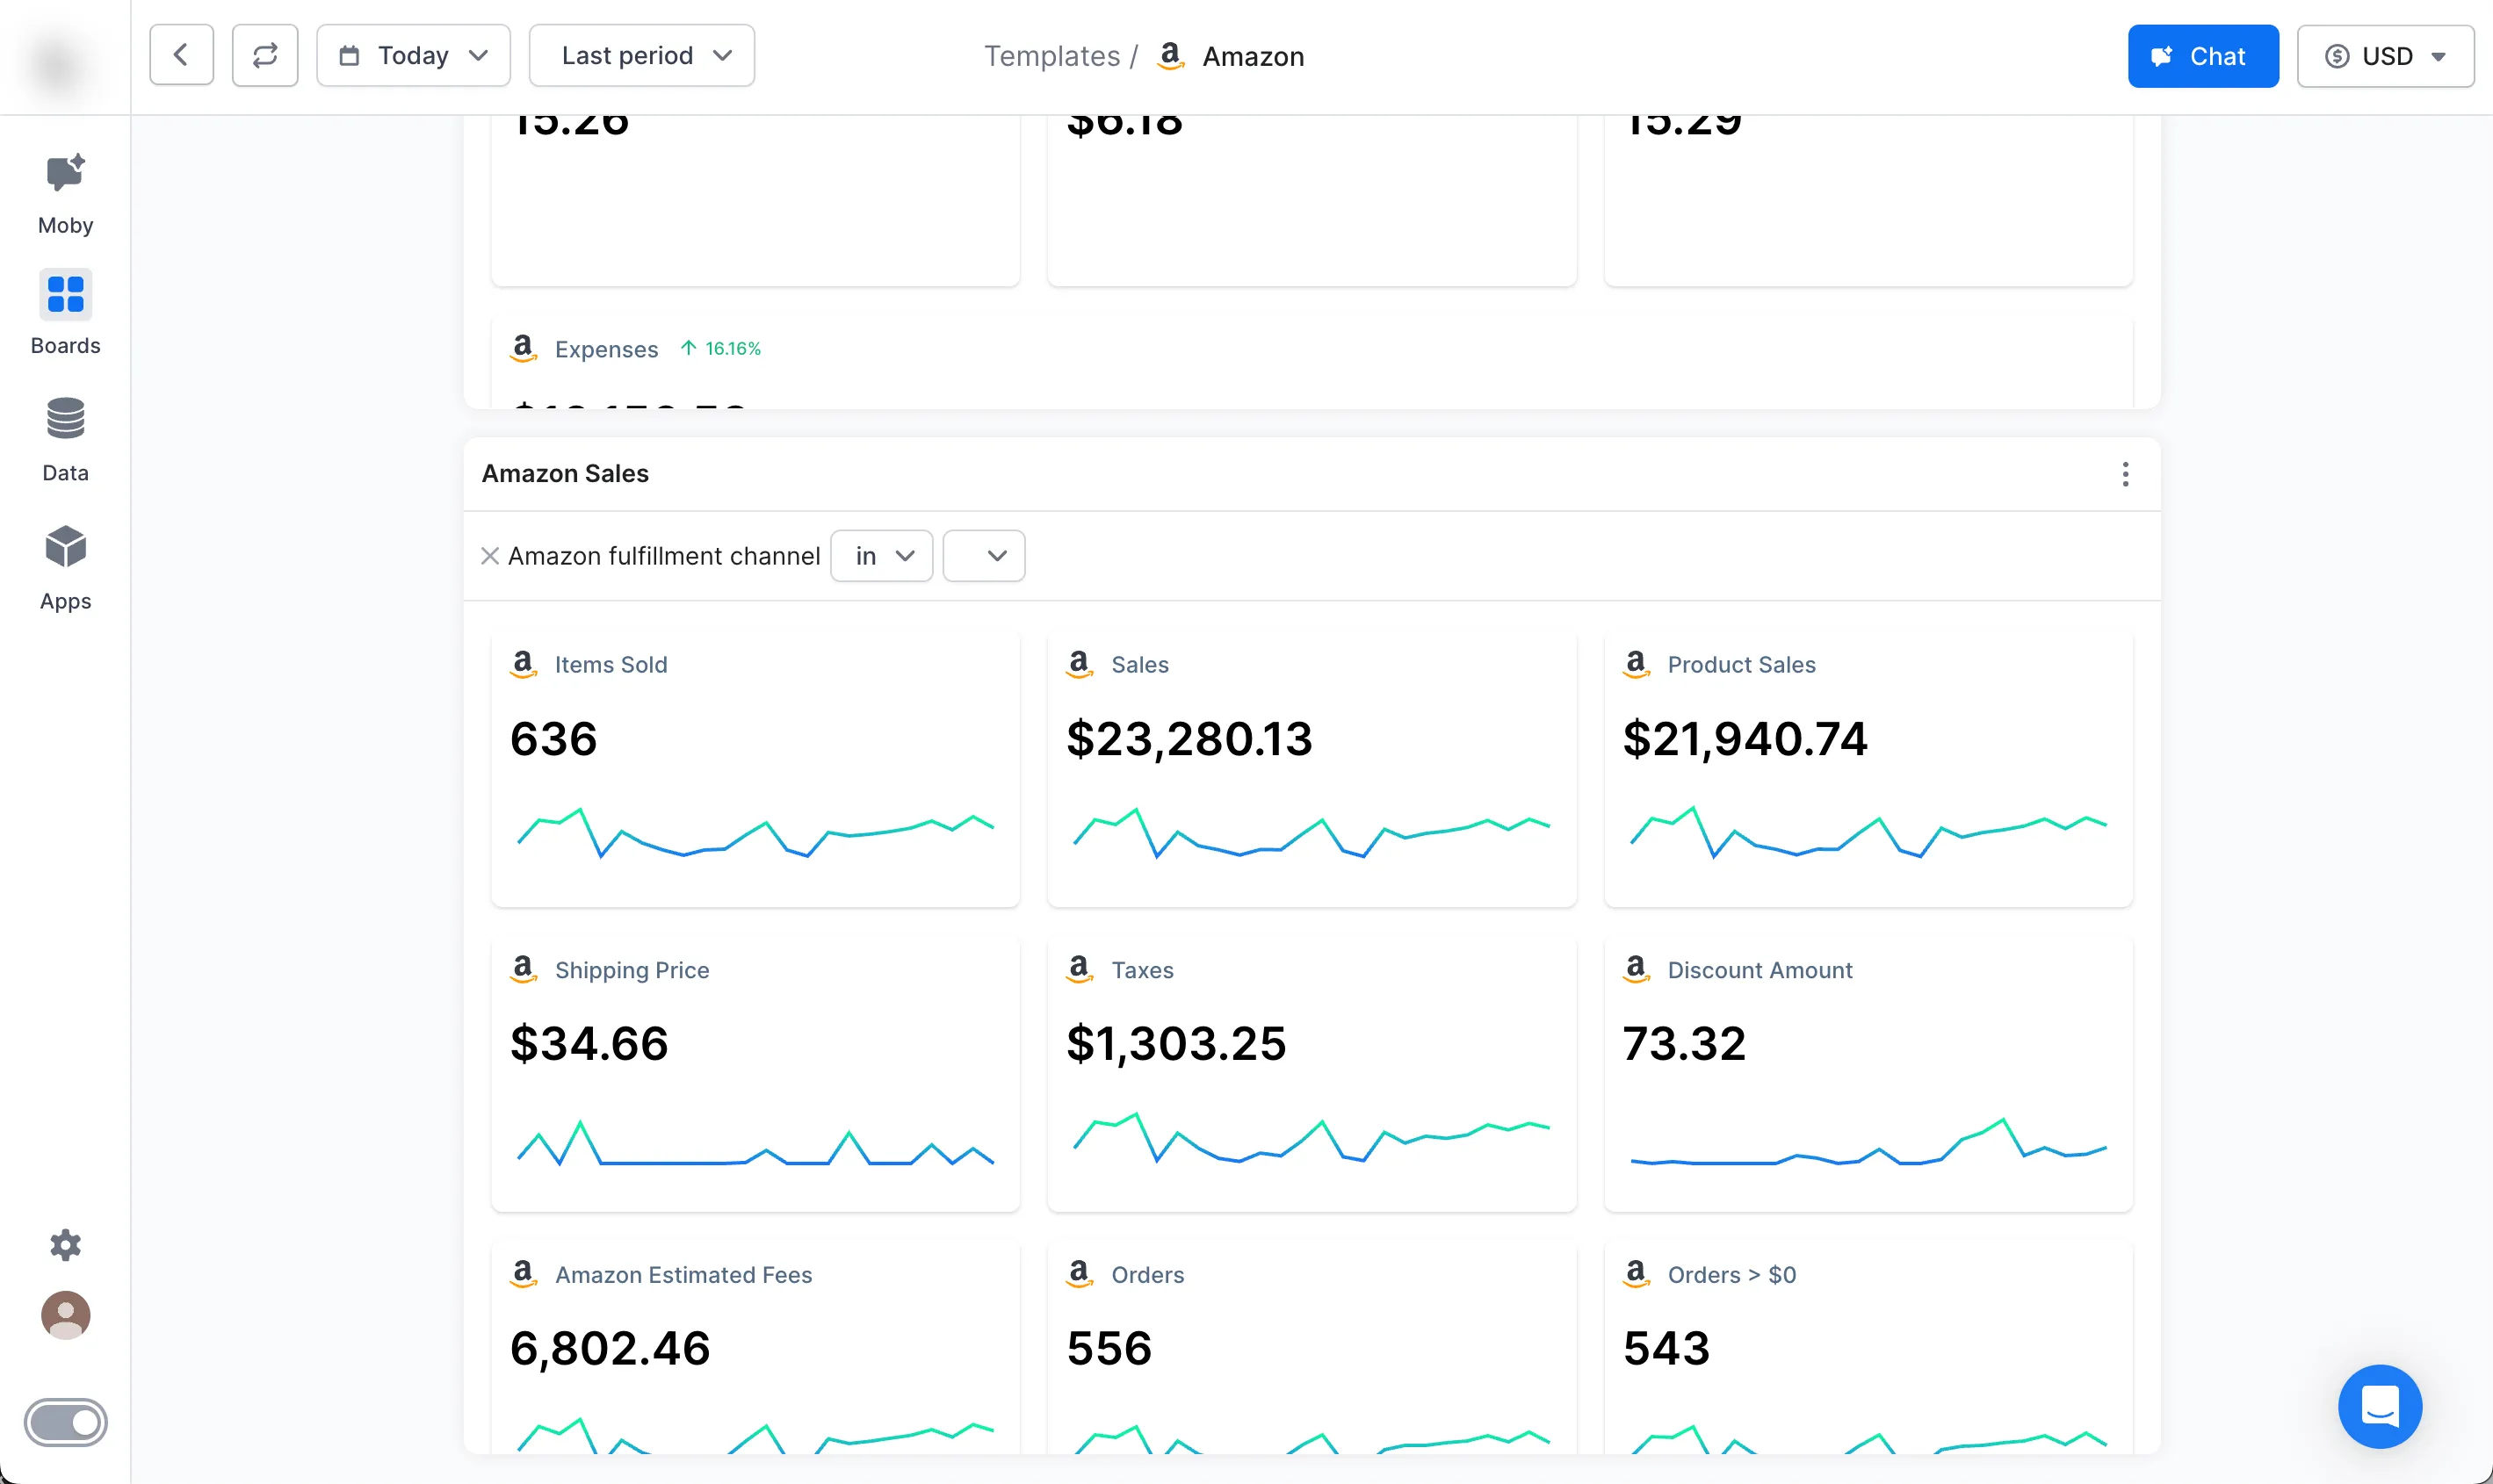Remove the Amazon fulfillment channel filter
Viewport: 2493px width, 1484px height.
pos(489,556)
